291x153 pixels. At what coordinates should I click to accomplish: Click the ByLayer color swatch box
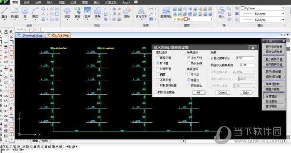click(x=242, y=8)
